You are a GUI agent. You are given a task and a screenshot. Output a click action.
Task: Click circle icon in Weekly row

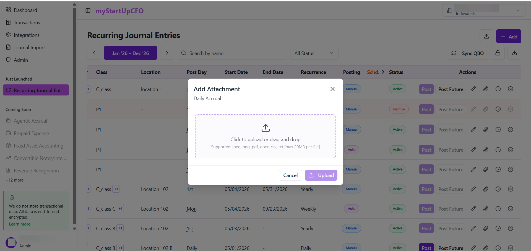[511, 209]
